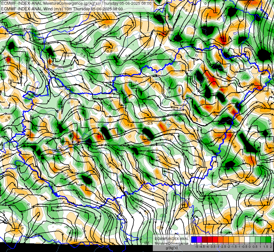Click 'ECMWF-INDEX-ANAL' label inside the legend box
The image size is (274, 252).
pyautogui.click(x=172, y=239)
